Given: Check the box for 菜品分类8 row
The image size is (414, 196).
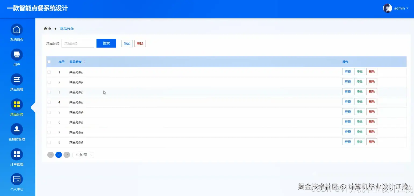Looking at the screenshot, I should (49, 72).
